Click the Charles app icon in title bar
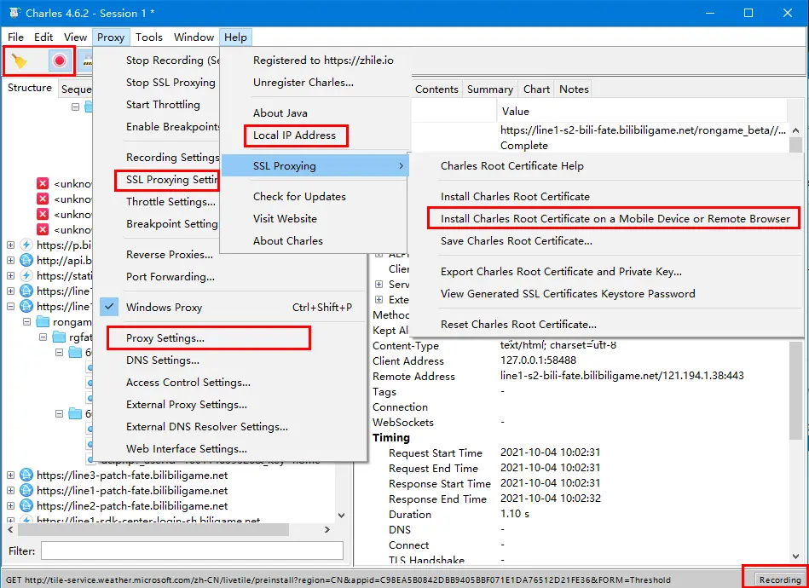This screenshot has height=588, width=809. pyautogui.click(x=14, y=13)
